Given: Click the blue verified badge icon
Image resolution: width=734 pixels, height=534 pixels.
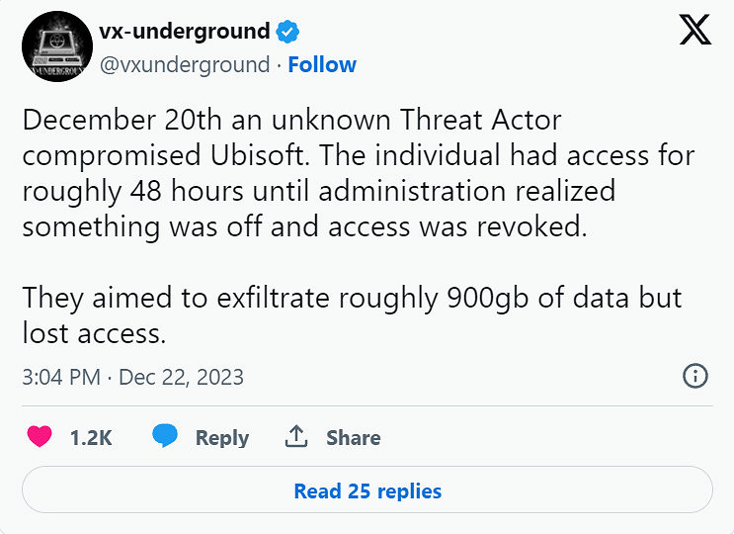Looking at the screenshot, I should 287,32.
